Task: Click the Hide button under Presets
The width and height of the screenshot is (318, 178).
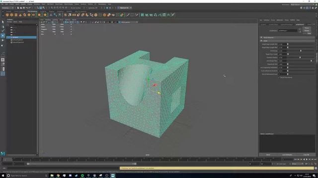Action: (x=309, y=33)
